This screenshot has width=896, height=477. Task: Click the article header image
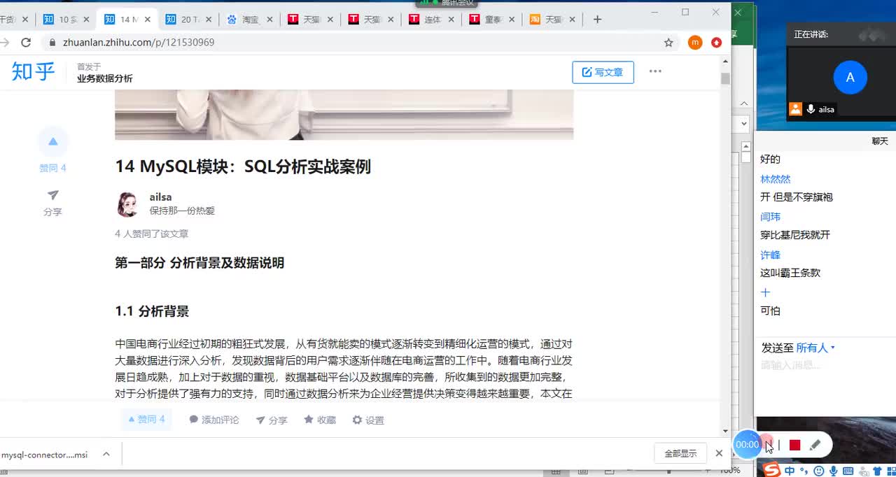pyautogui.click(x=344, y=115)
